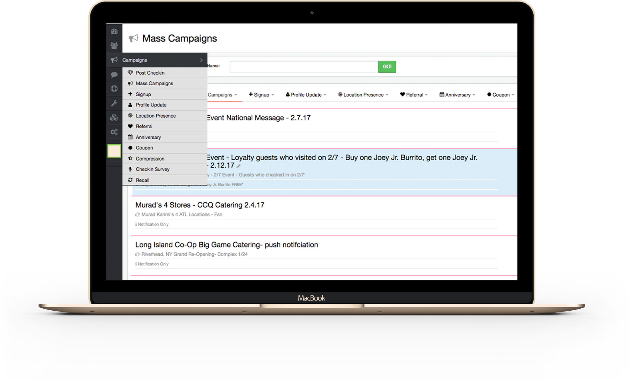The height and width of the screenshot is (380, 629).
Task: Choose Checkin Survey in the Campaigns menu
Action: tap(153, 169)
